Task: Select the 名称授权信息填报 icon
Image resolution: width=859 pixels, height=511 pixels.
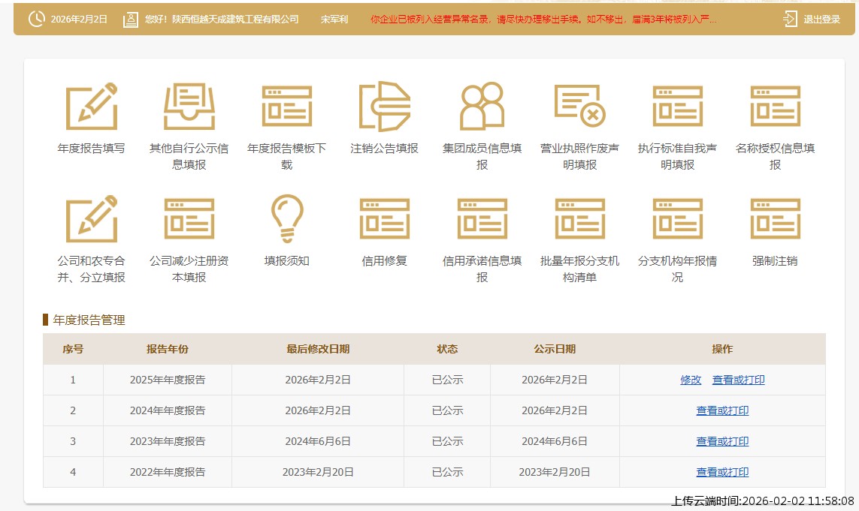Action: (x=775, y=107)
